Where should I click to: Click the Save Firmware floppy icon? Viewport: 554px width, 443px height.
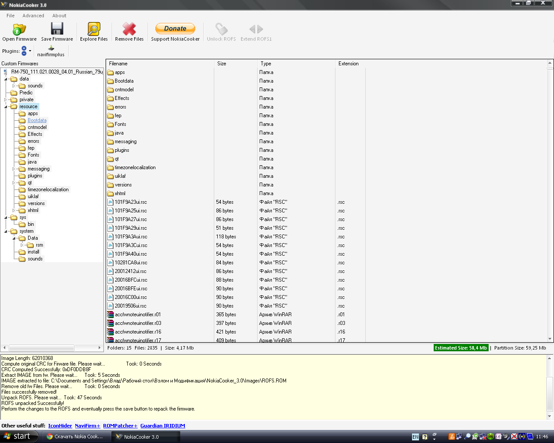click(57, 29)
